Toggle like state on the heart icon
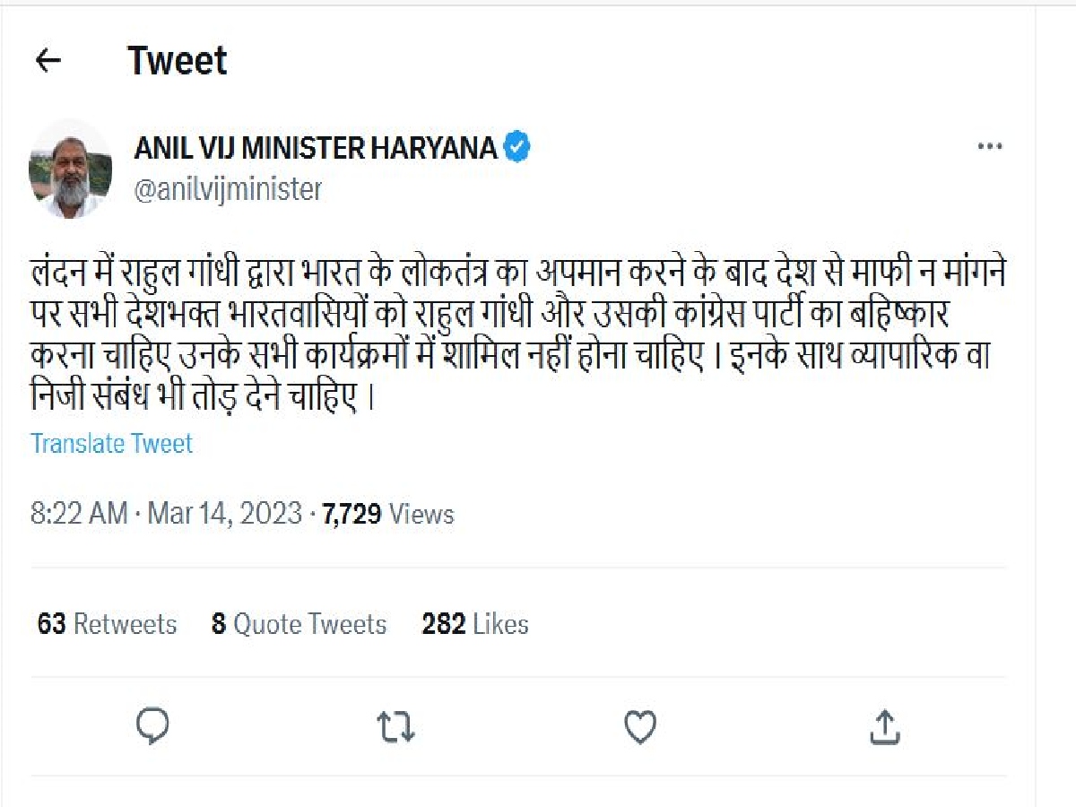This screenshot has width=1076, height=807. point(639,726)
